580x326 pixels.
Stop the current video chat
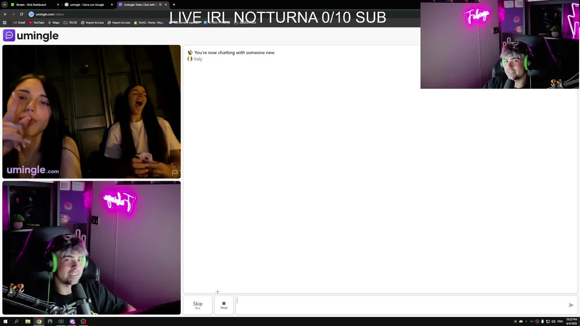coord(224,305)
